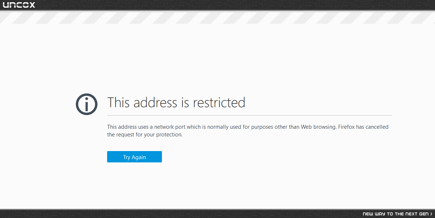Open the NEW WAY TO THE NEXT GEN link
Screen dimensions: 435x218
click(397, 214)
